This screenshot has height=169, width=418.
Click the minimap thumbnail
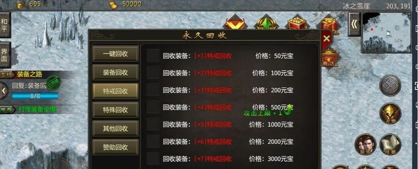pyautogui.click(x=387, y=32)
